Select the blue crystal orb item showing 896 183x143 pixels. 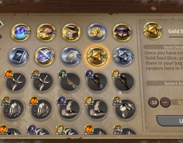click(x=21, y=32)
